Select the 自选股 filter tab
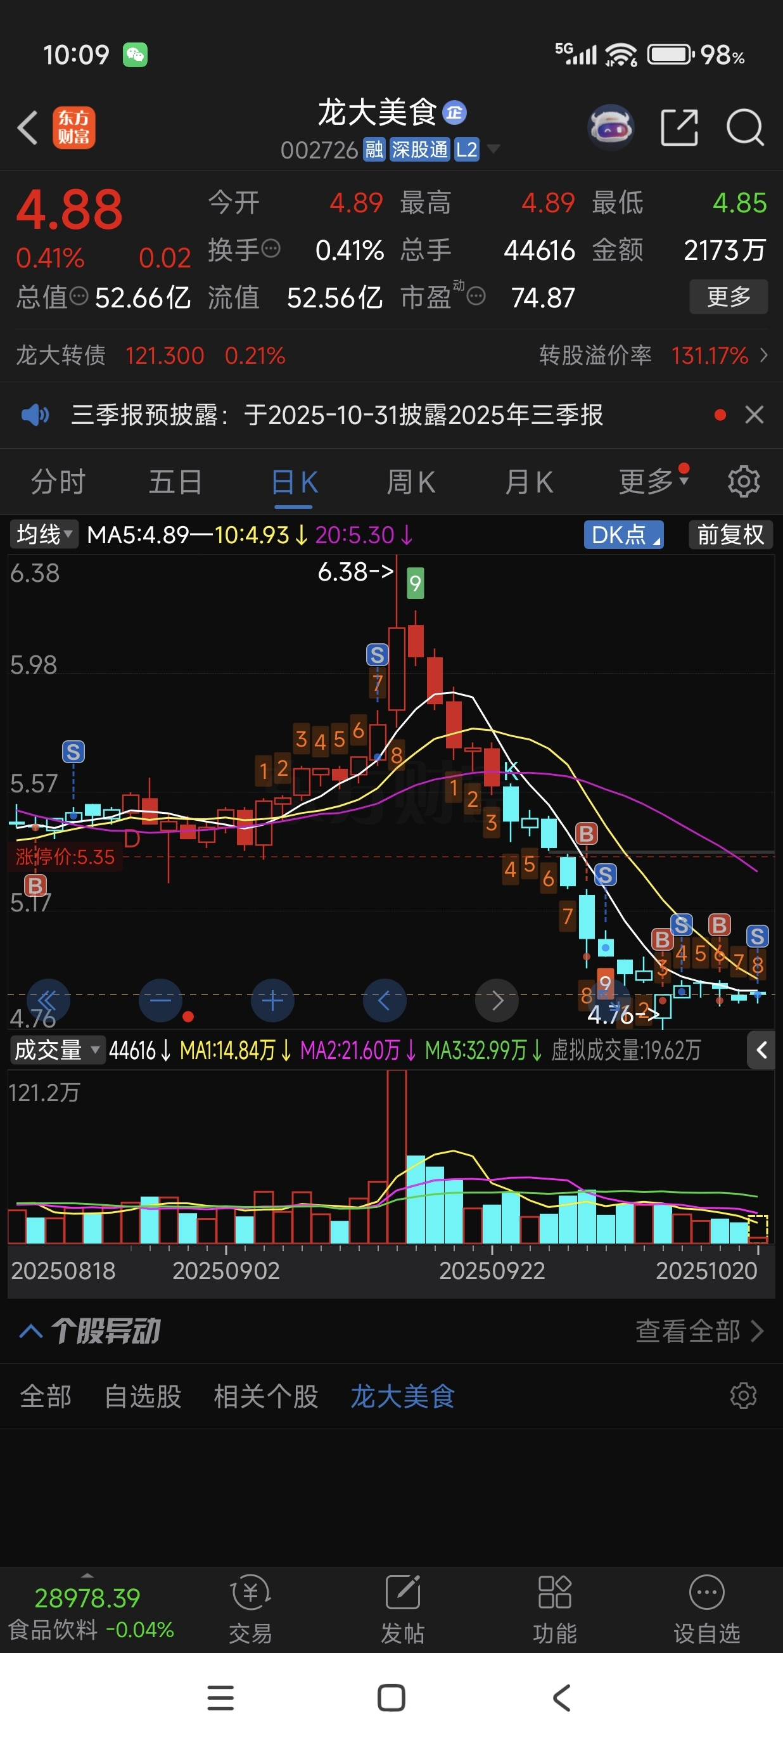This screenshot has height=1743, width=783. (143, 1396)
